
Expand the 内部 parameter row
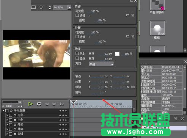point(7,115)
